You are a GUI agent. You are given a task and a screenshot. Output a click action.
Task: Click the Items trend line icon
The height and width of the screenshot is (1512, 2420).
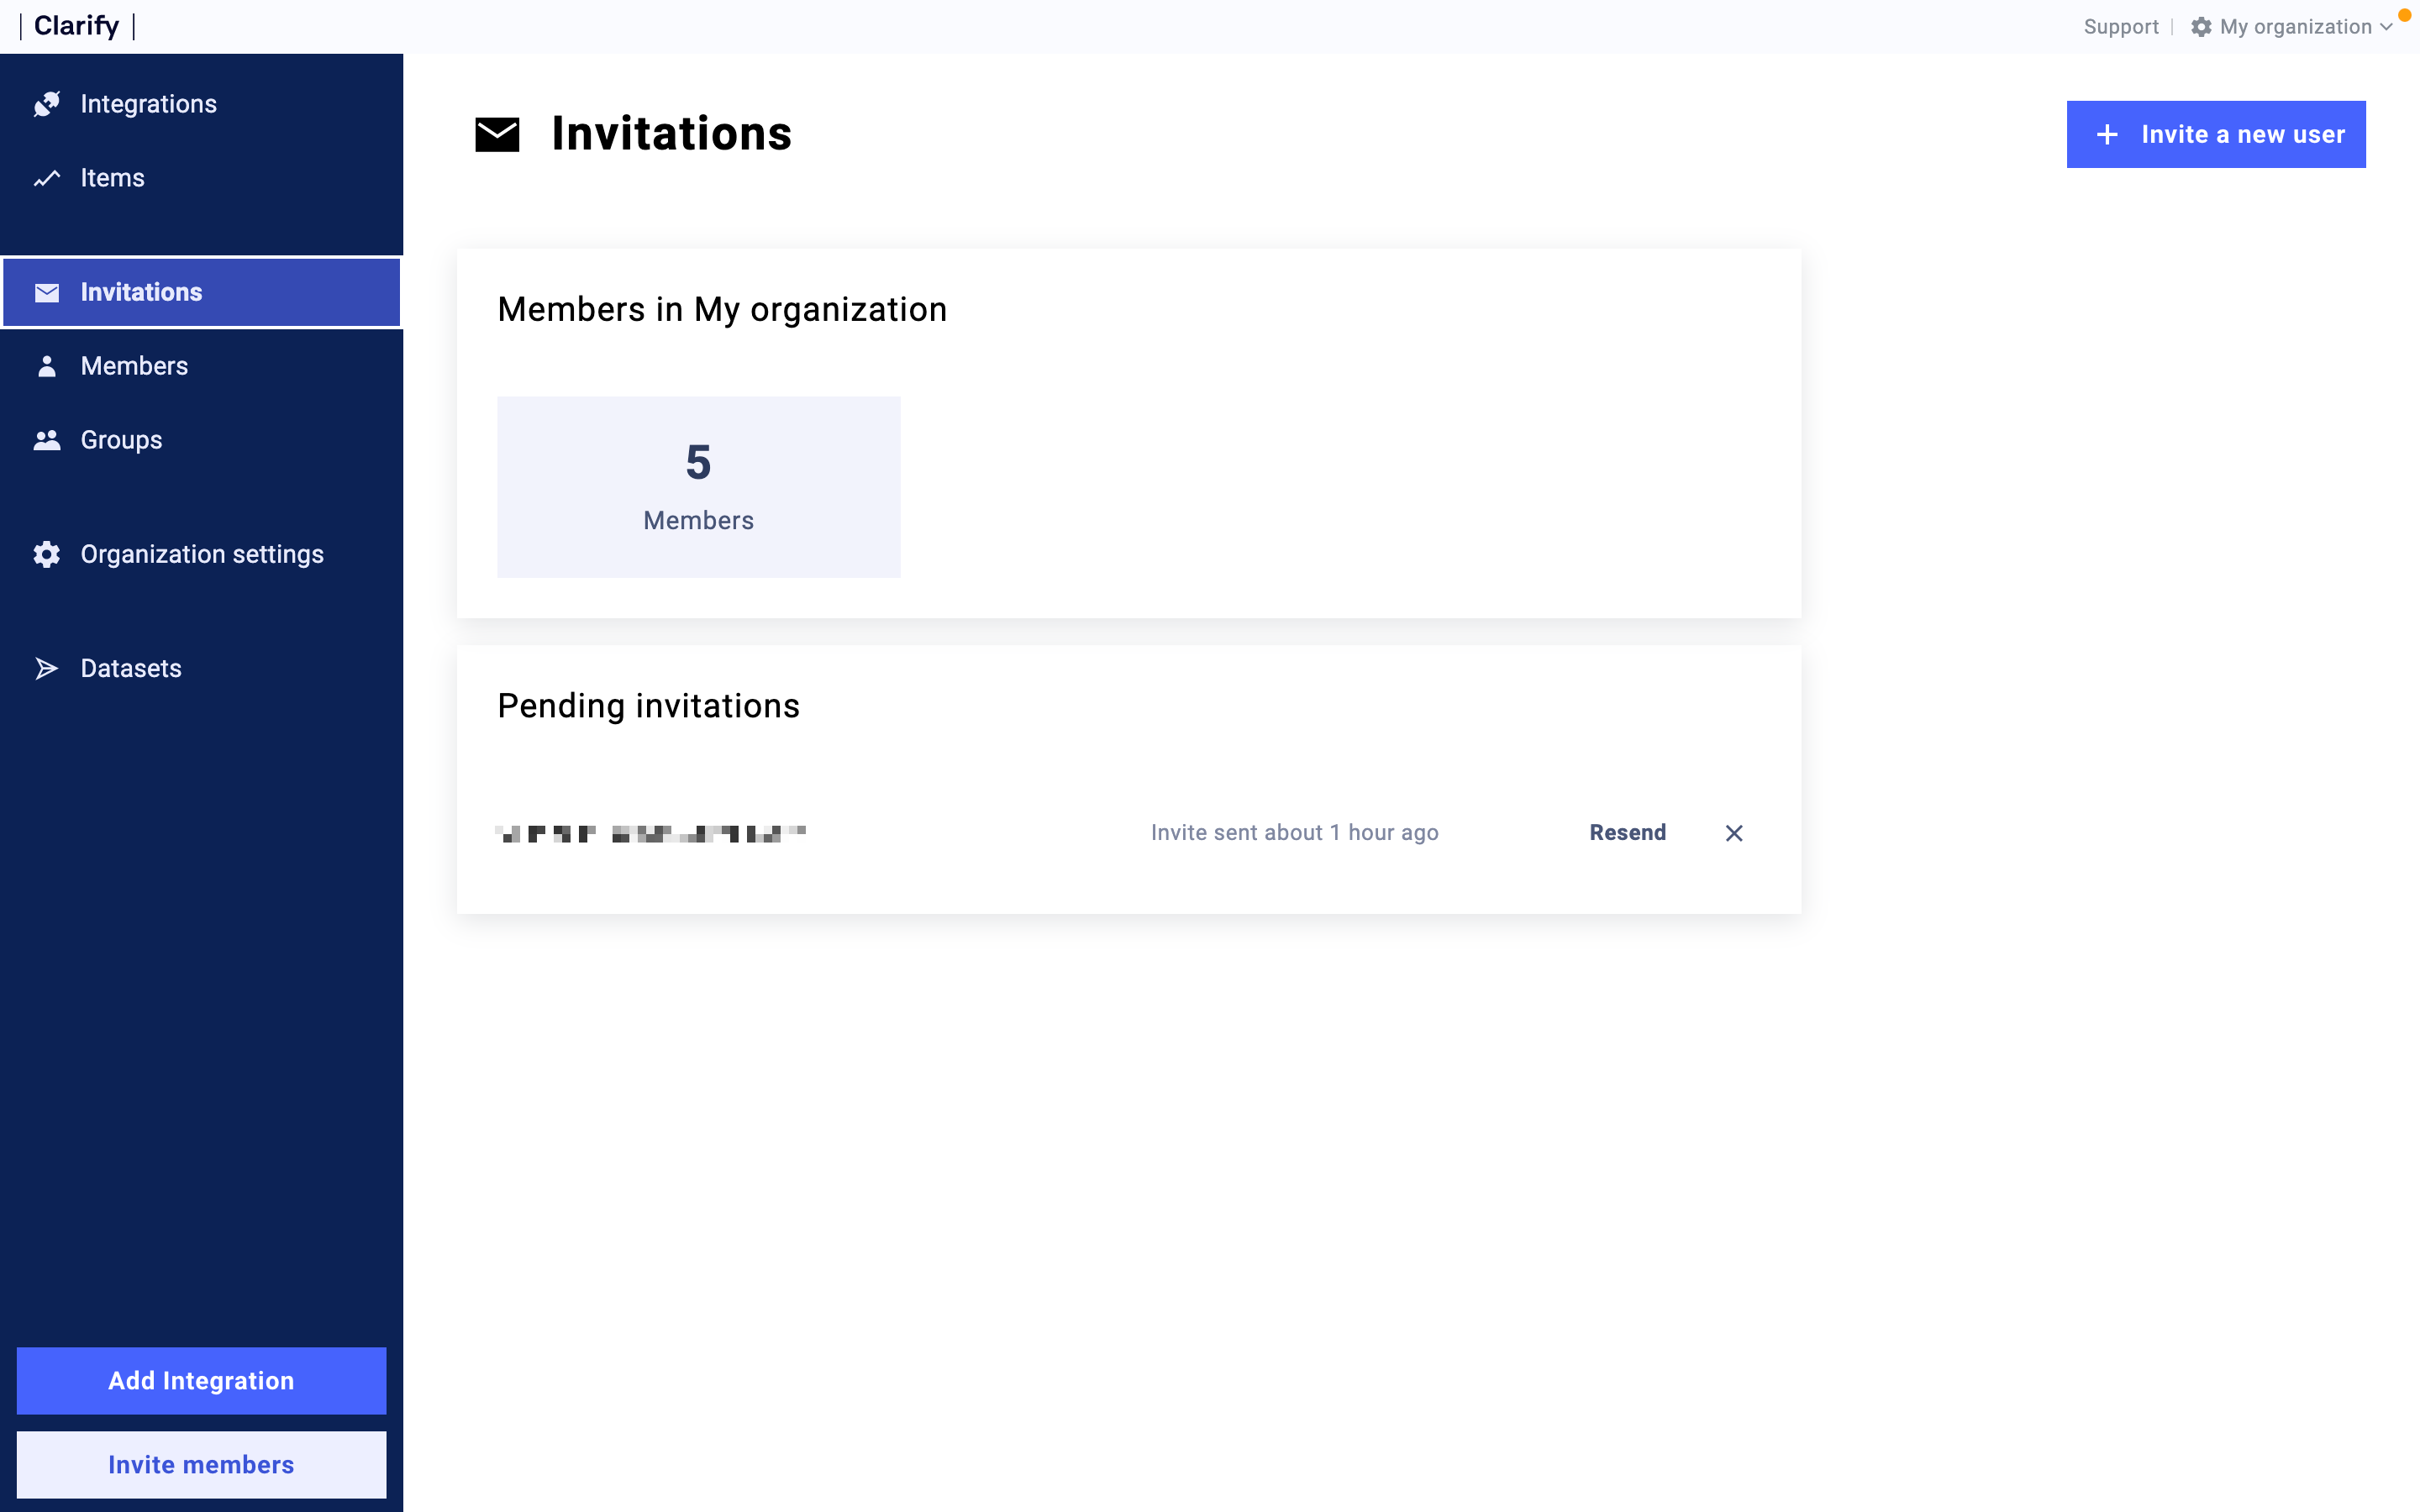point(46,178)
